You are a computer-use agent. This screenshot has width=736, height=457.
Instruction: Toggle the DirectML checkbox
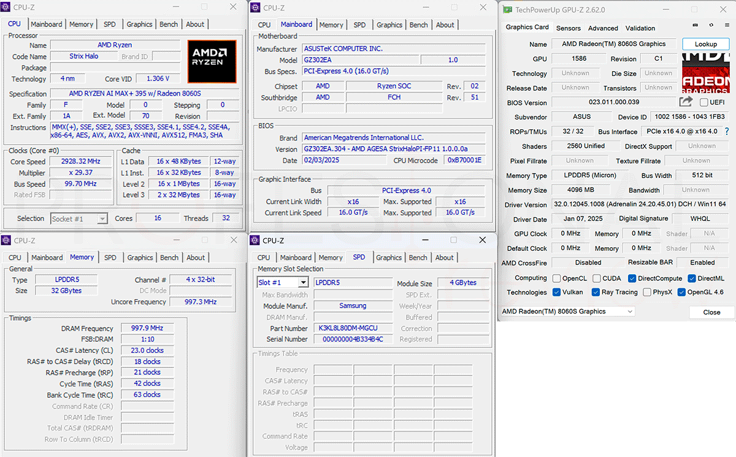coord(691,278)
